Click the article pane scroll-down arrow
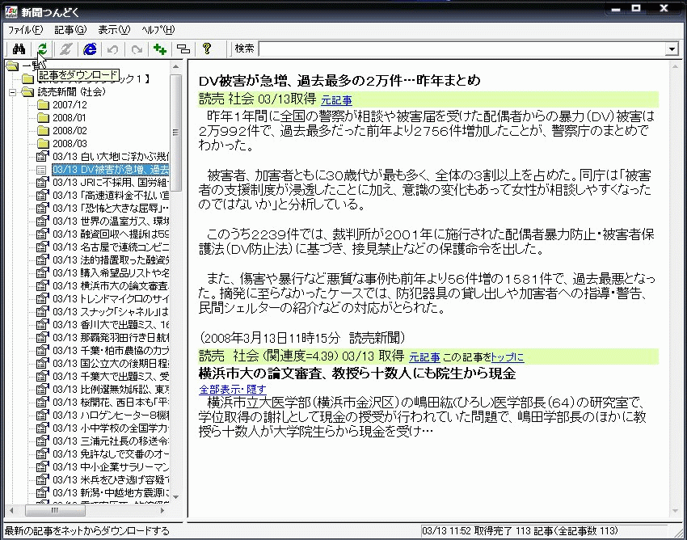The image size is (687, 540). coord(676,512)
